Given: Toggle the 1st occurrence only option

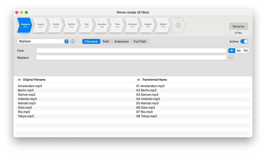Looking at the screenshot, I should click(x=245, y=51).
